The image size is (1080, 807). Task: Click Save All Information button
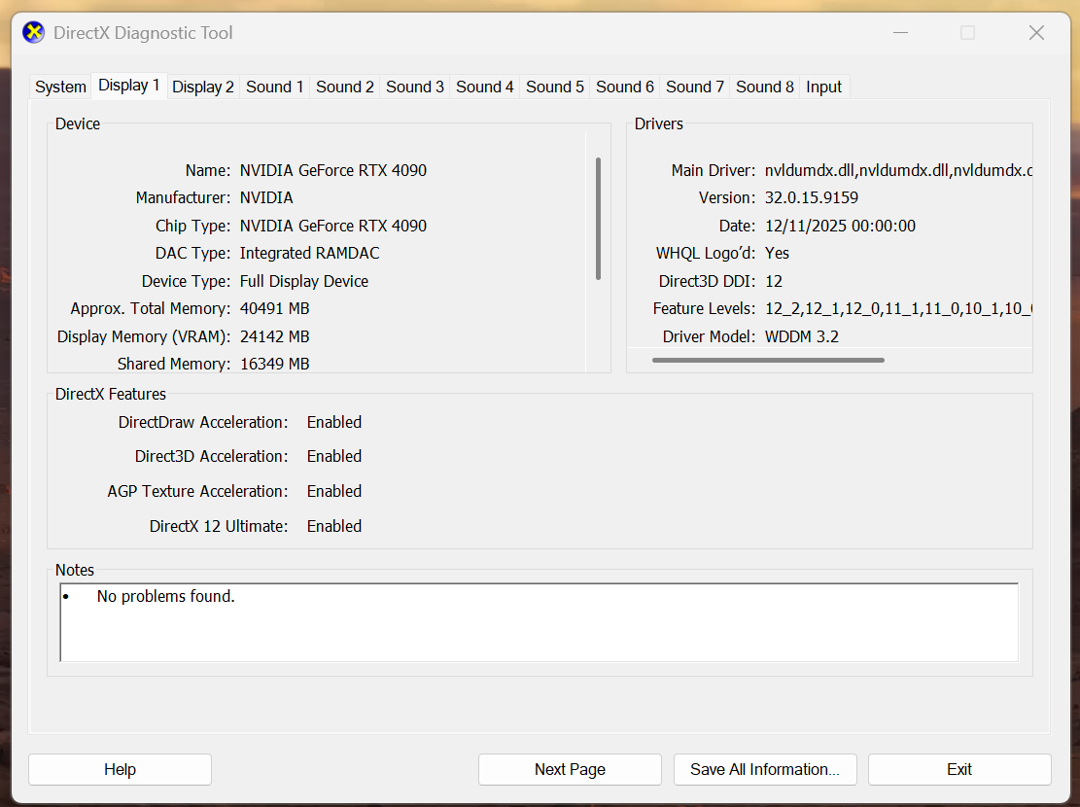pyautogui.click(x=764, y=769)
